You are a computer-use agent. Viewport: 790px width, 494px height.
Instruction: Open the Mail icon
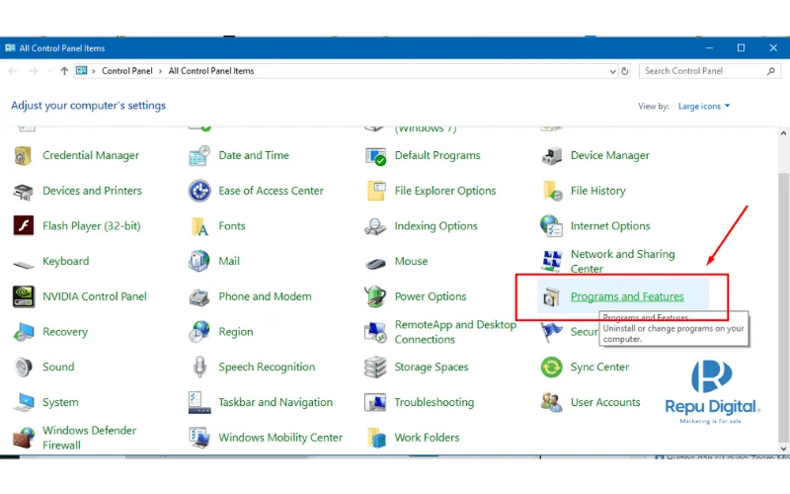199,261
